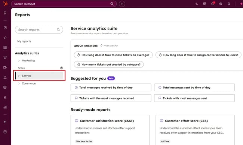This screenshot has height=145, width=243.
Task: Open the Breeze AI sparkle icon in sidebar
Action: (5, 122)
